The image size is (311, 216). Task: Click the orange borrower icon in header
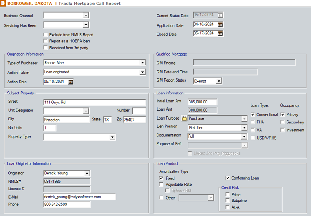point(3,3)
